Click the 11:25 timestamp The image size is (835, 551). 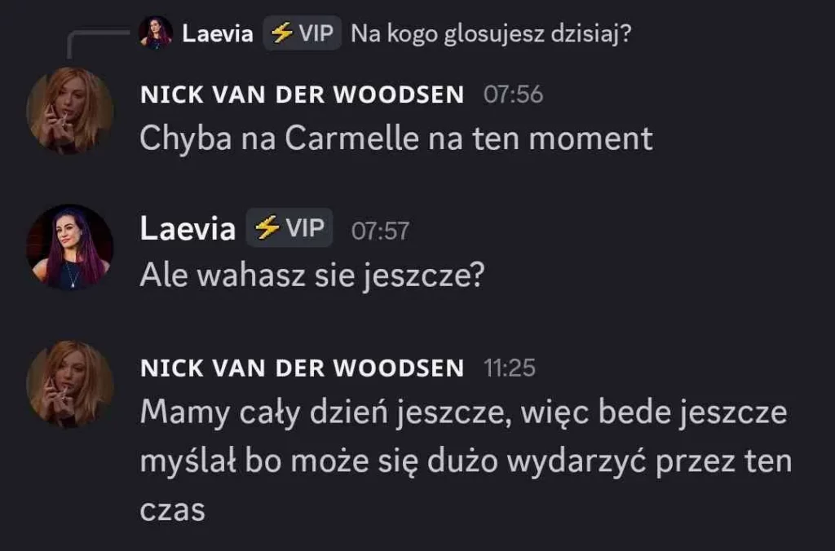[510, 368]
